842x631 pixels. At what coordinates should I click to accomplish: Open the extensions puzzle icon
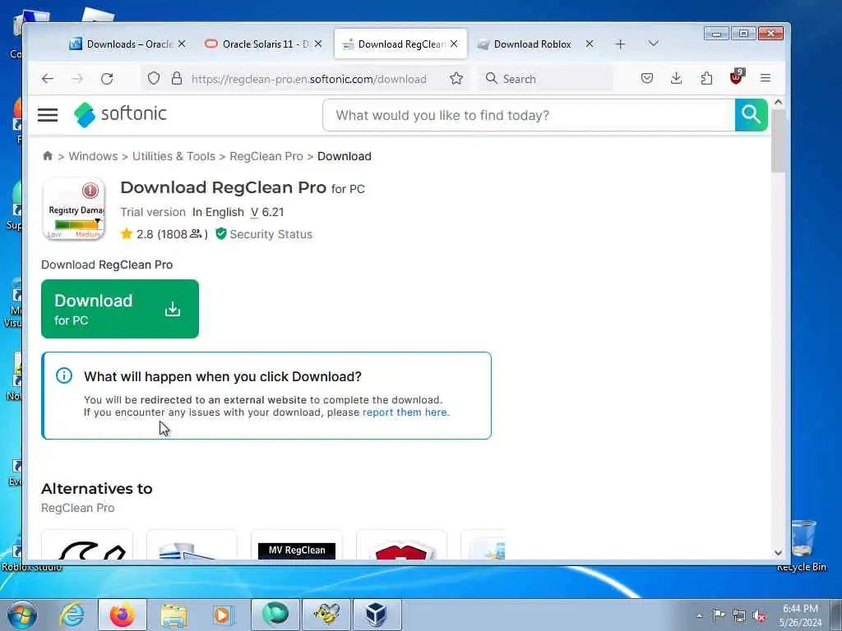click(706, 78)
